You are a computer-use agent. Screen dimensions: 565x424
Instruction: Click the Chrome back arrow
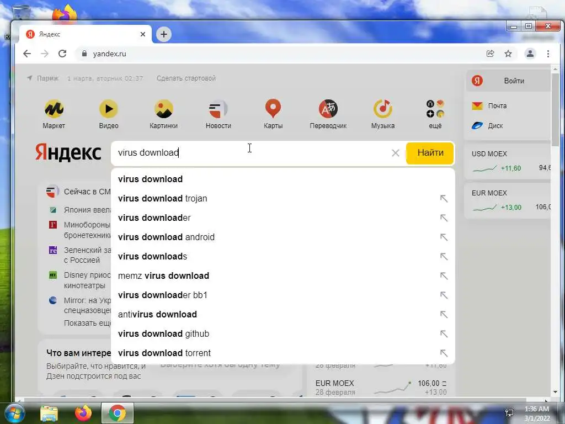pos(27,54)
